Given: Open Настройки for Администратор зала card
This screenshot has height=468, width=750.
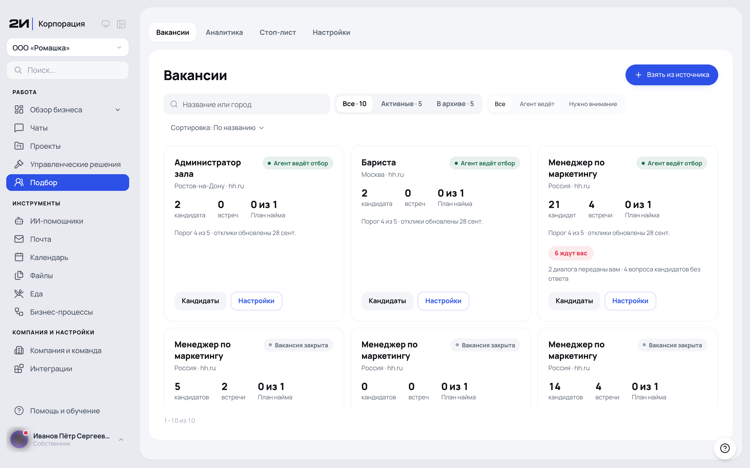Looking at the screenshot, I should click(256, 301).
